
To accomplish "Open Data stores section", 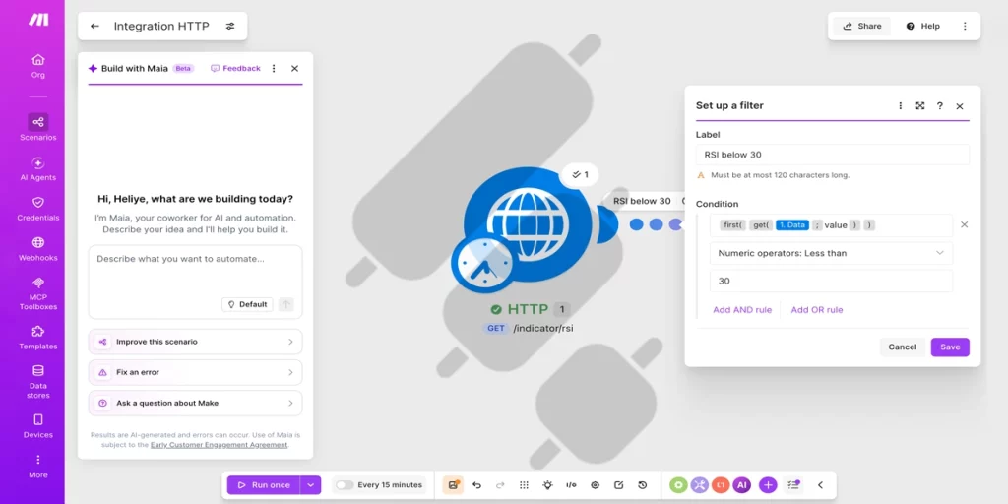I will [x=38, y=382].
